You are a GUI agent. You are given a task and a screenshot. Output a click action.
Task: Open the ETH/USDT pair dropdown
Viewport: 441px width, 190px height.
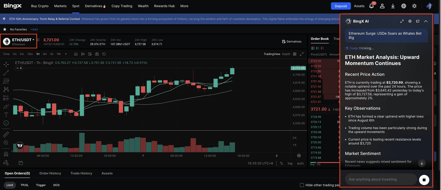[23, 40]
